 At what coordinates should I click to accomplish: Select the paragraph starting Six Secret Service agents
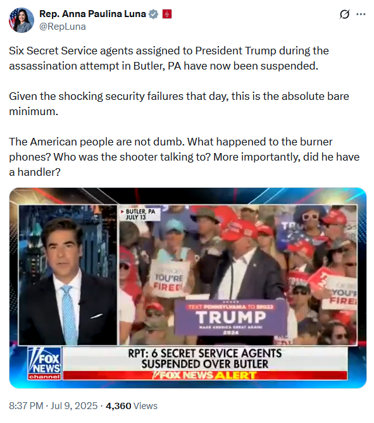169,58
